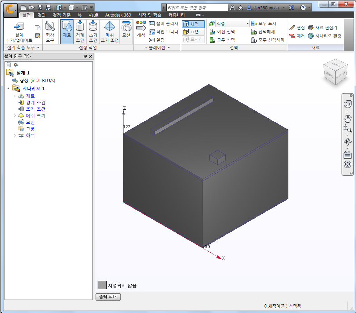Open the 알림 notifications
The width and height of the screenshot is (356, 313).
157,40
